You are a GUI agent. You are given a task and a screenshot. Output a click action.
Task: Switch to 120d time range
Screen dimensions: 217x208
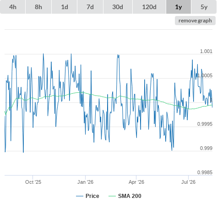click(149, 7)
